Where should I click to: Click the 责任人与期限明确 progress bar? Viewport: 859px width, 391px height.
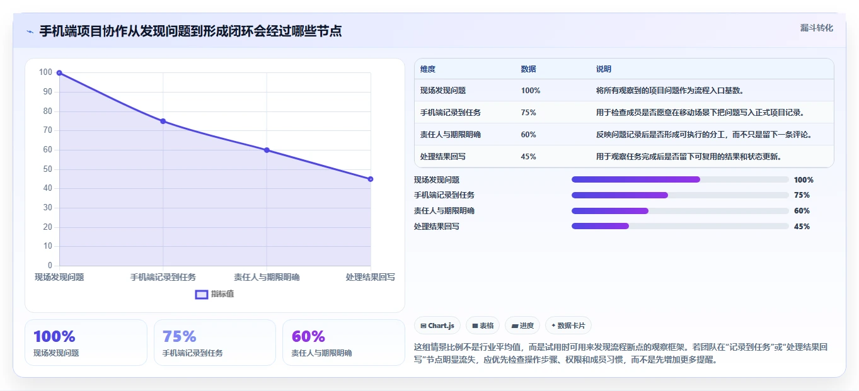tap(680, 211)
